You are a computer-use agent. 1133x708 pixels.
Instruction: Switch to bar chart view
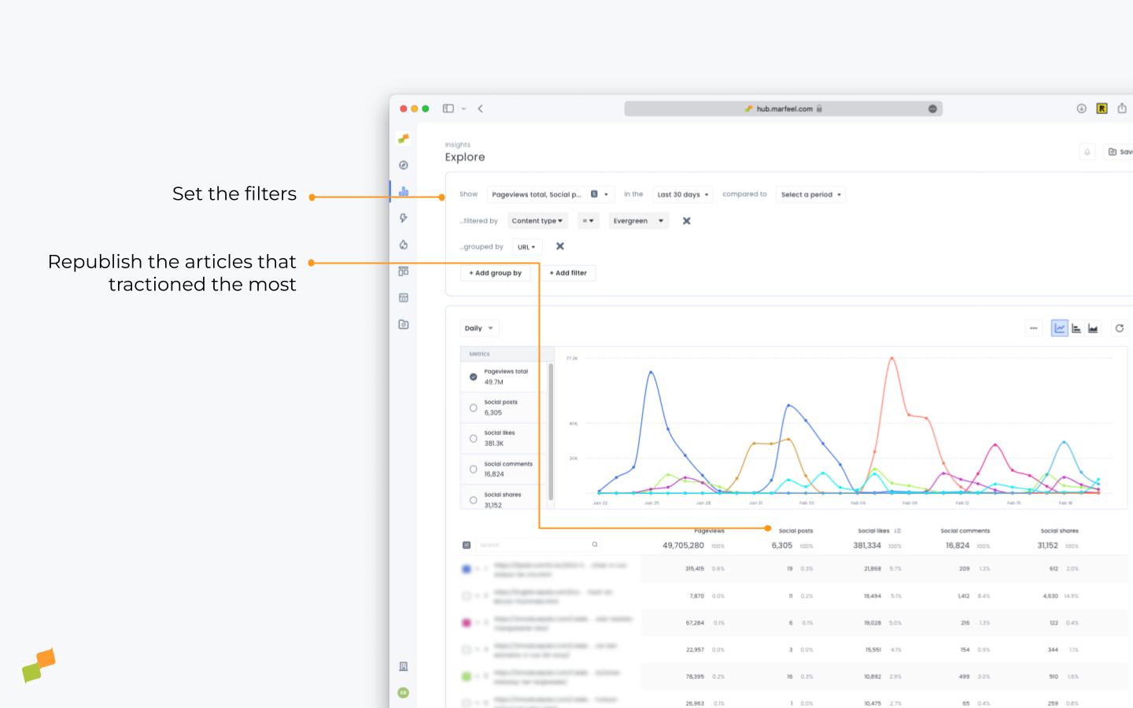pyautogui.click(x=1076, y=329)
